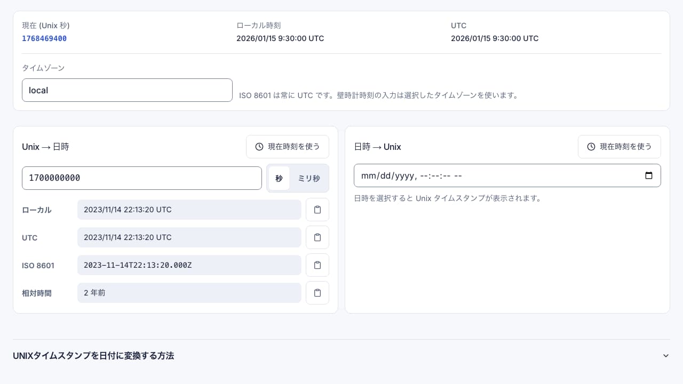This screenshot has height=384, width=683.
Task: Copy the ISO 8601 row result
Action: click(x=317, y=265)
